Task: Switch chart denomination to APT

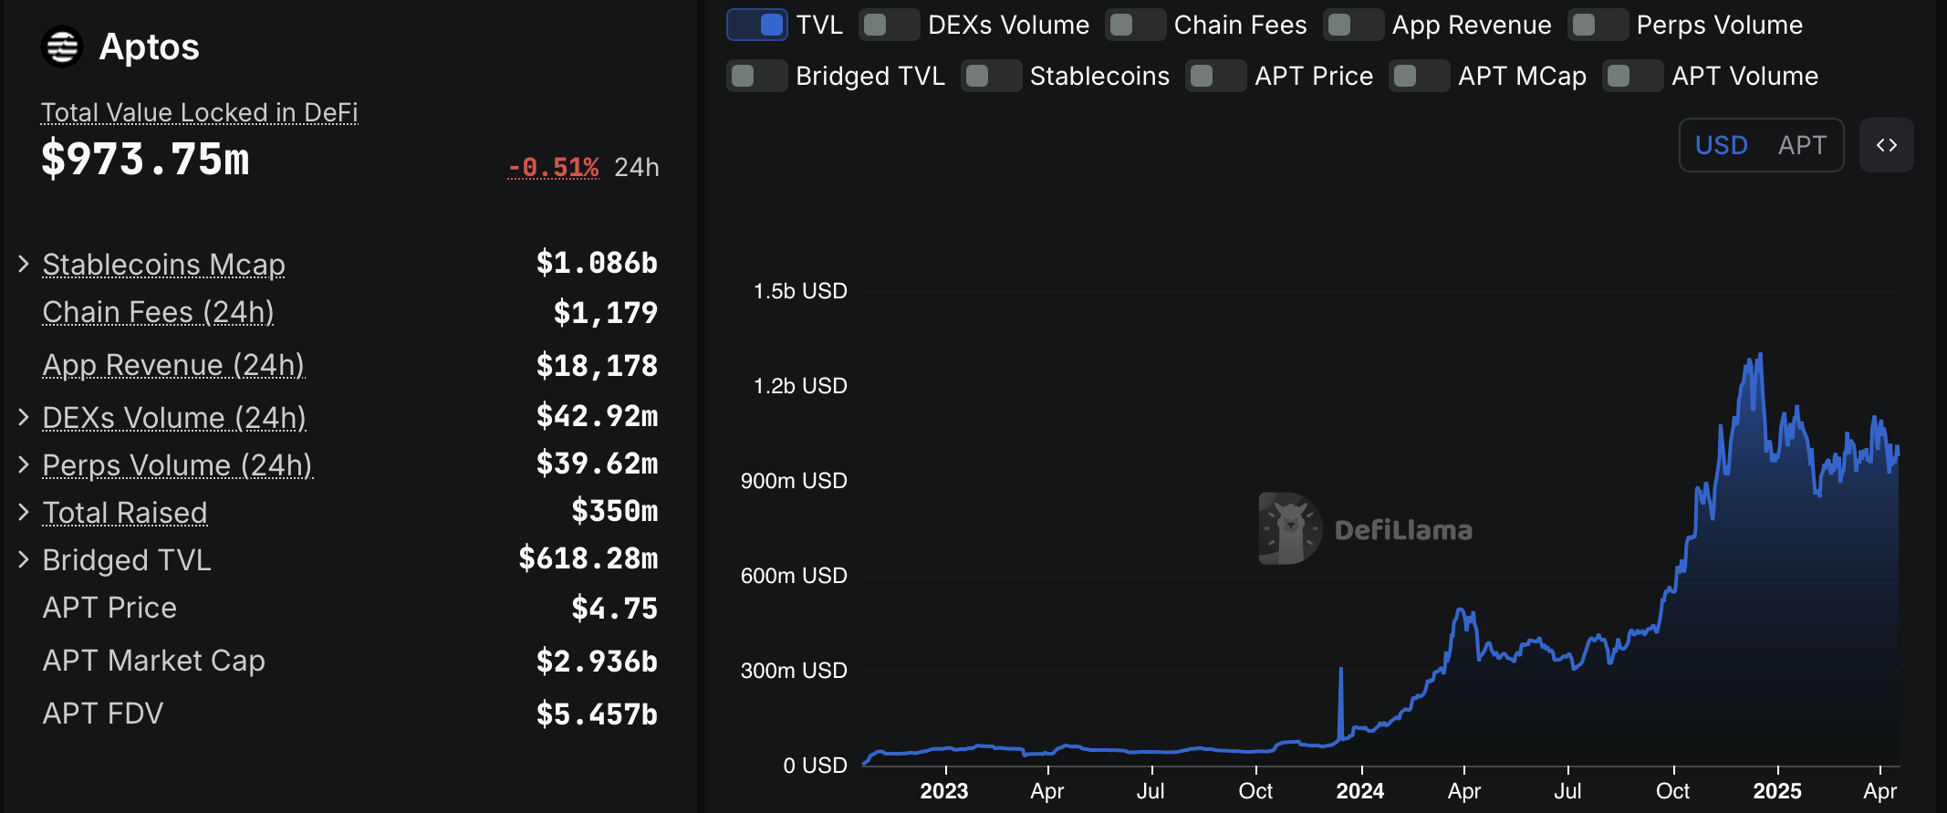Action: [x=1802, y=145]
